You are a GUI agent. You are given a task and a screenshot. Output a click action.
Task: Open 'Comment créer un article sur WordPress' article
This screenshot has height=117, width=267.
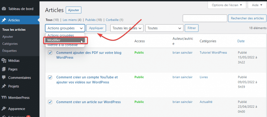click(88, 102)
